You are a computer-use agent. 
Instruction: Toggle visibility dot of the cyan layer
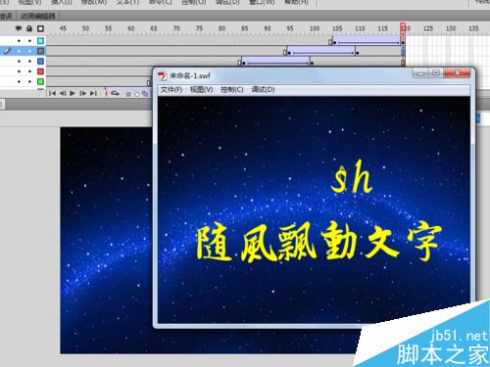point(19,41)
